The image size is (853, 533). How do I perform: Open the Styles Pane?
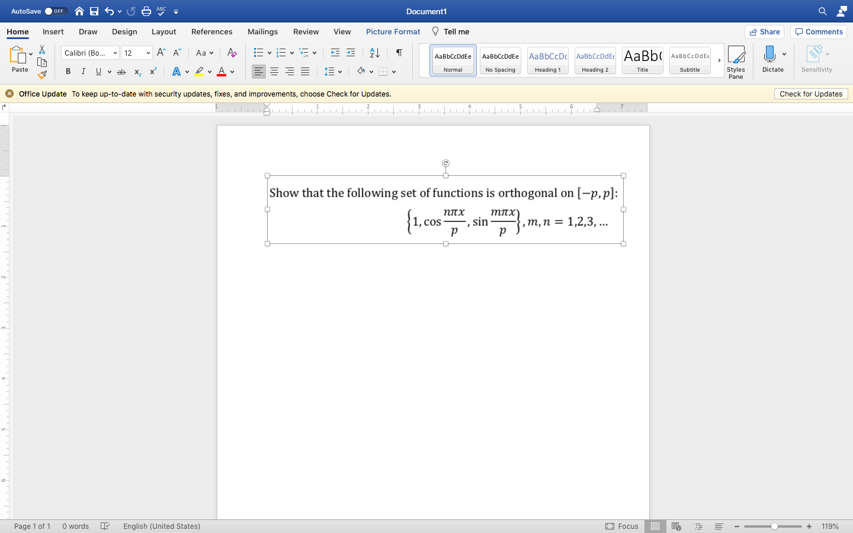[736, 60]
